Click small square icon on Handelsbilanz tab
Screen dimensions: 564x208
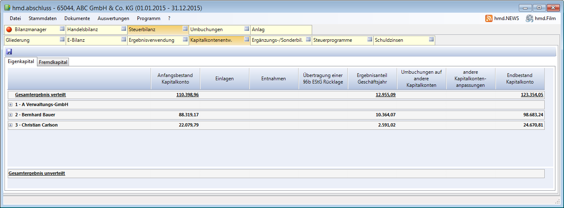click(123, 29)
